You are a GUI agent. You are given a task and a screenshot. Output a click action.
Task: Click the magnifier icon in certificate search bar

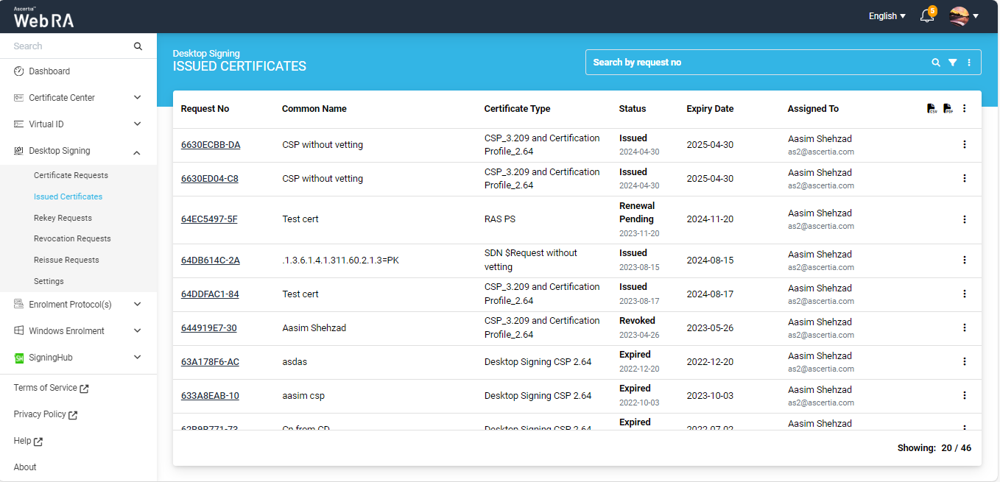(936, 63)
